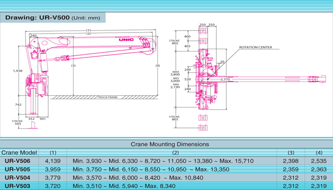
Task: Click the UR-V506 model cell
Action: click(x=18, y=161)
